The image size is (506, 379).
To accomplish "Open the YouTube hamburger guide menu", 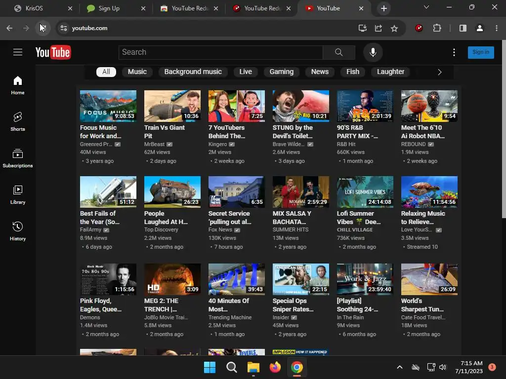I will [x=18, y=52].
